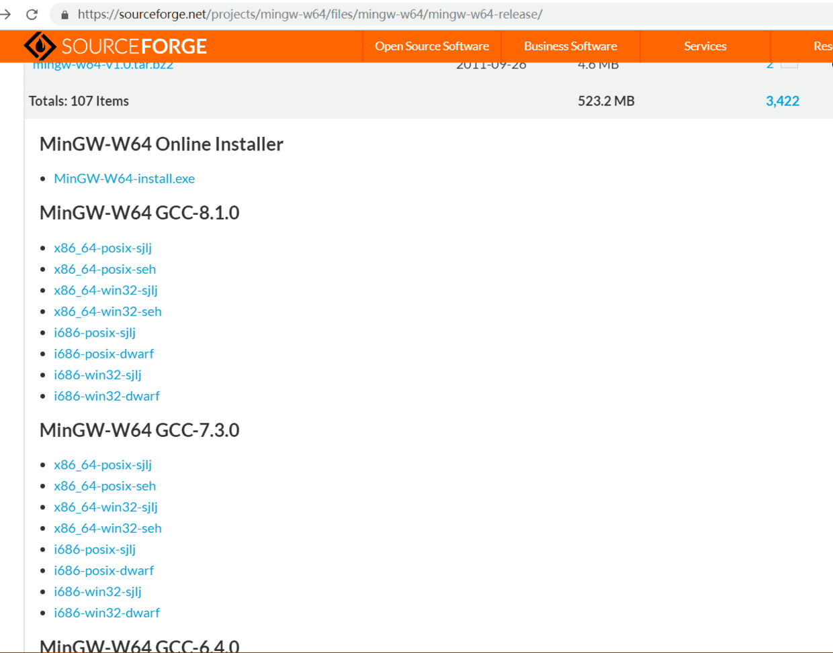Click GCC-8.1.0 i686-win32-sjlj link

97,374
